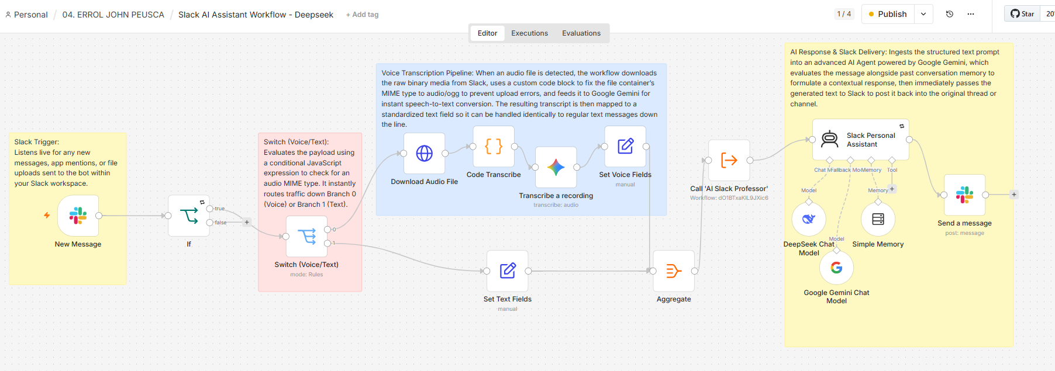
Task: Open the Set Text Fields node
Action: [508, 271]
